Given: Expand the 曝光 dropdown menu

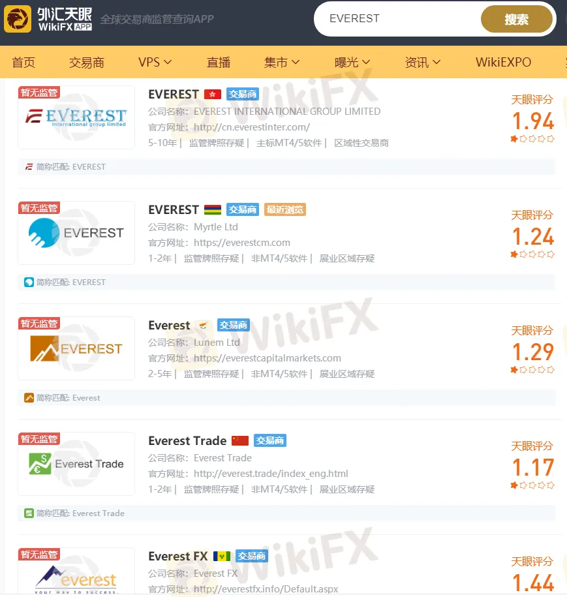Looking at the screenshot, I should (x=352, y=62).
